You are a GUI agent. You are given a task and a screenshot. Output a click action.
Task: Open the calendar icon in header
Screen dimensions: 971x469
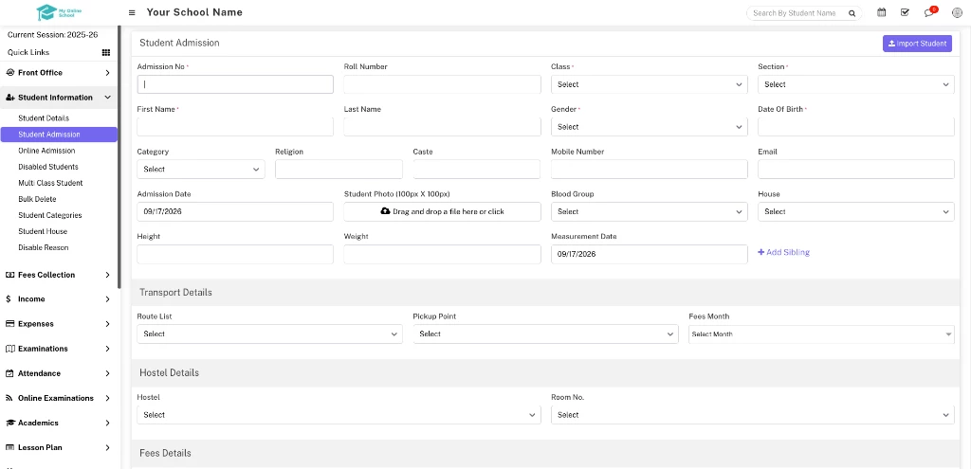881,12
